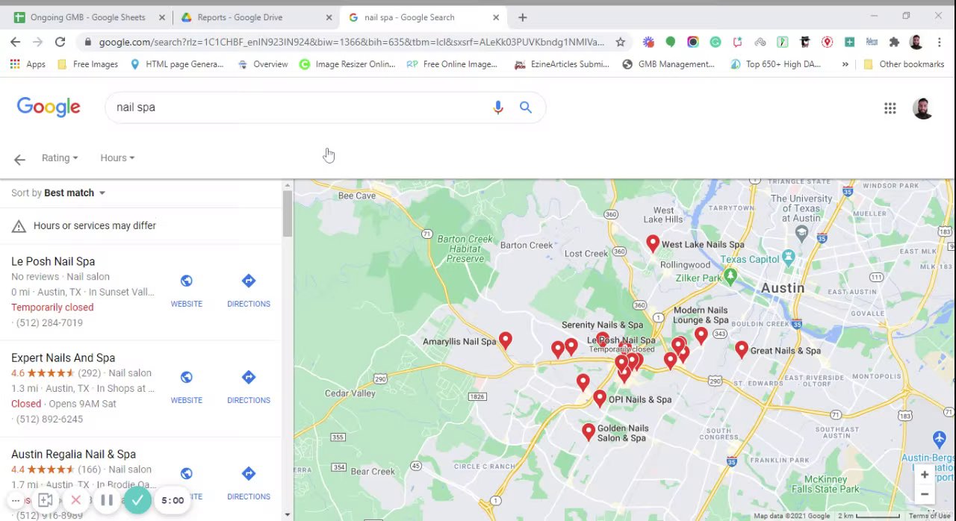
Task: Click Amaryllis Nail Spa map pin
Action: [506, 340]
